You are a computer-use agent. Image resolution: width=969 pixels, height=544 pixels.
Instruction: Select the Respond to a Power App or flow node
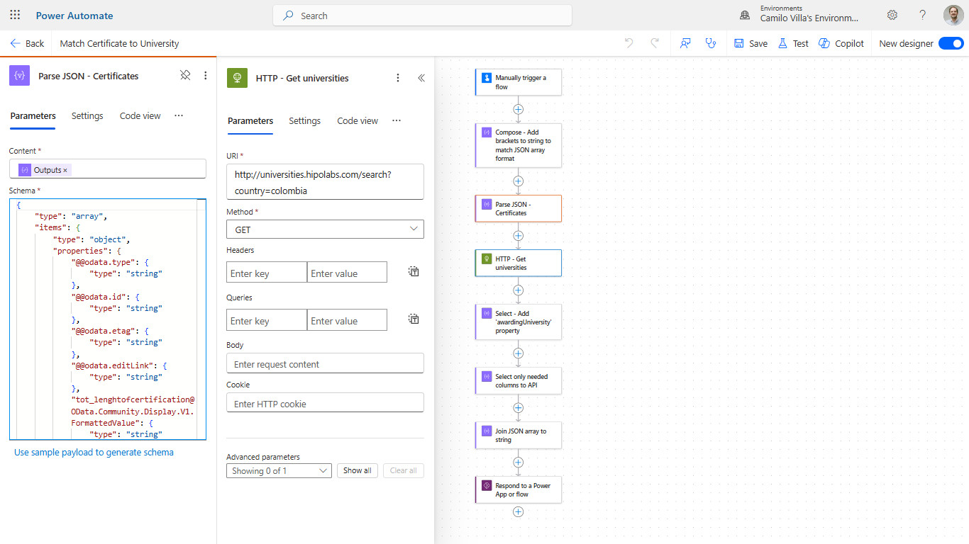point(518,489)
